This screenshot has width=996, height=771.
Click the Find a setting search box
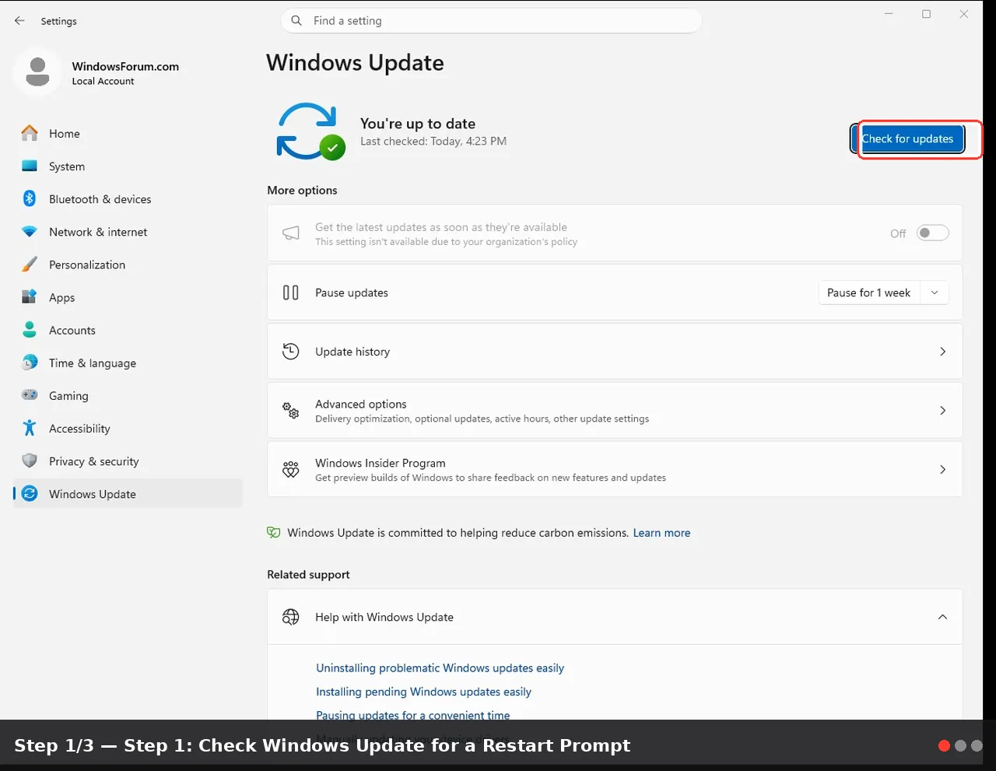(x=491, y=21)
